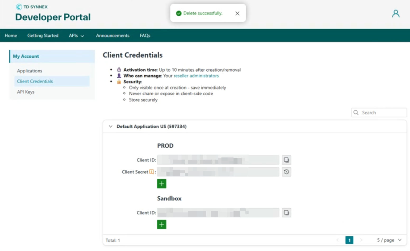Viewport: 410px width, 251px height.
Task: Follow the reseller administrators link
Action: (196, 76)
